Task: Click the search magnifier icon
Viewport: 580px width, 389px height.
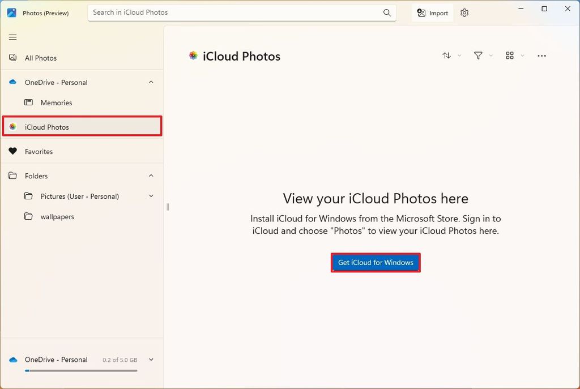Action: pos(387,12)
